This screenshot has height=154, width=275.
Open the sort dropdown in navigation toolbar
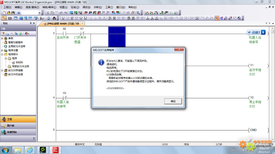[27, 34]
